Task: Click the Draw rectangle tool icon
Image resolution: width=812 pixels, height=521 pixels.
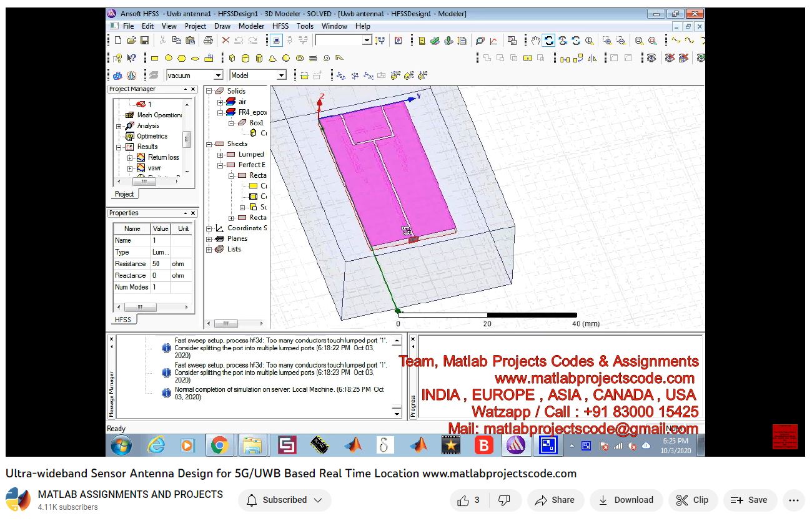Action: click(155, 58)
